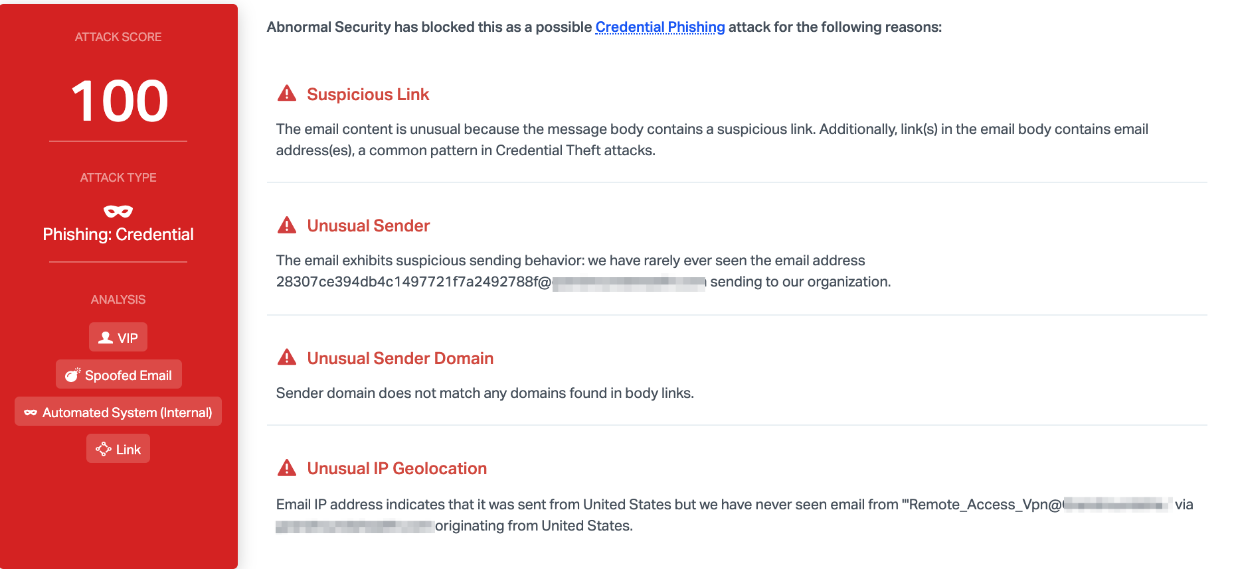Click the mask icon above Phishing: Credential

pyautogui.click(x=118, y=212)
